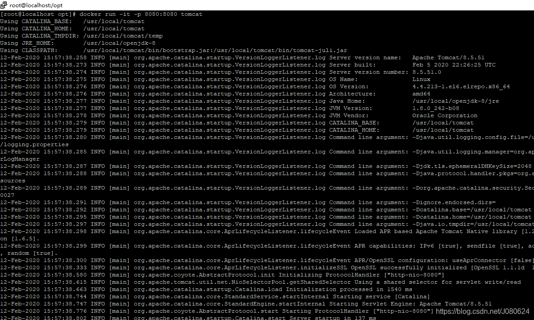Screen dimensions: 534x320
Task: Click the rLogManager wrapped line
Action: 20,159
